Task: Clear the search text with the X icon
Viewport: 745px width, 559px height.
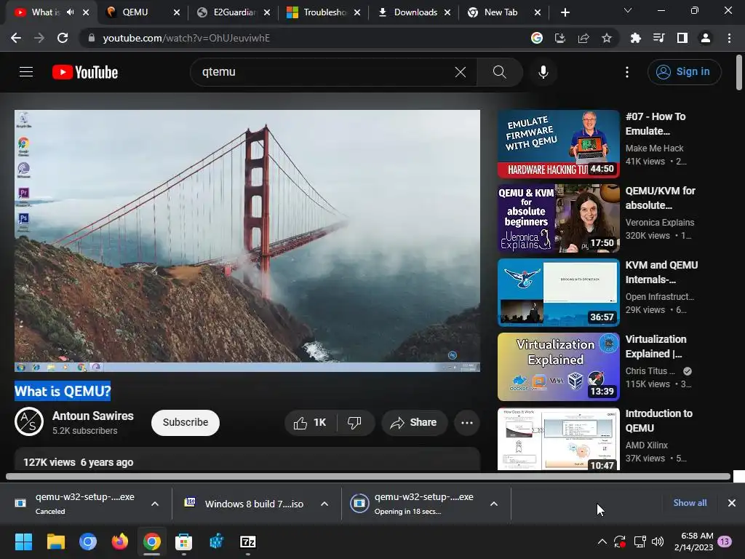Action: point(460,72)
